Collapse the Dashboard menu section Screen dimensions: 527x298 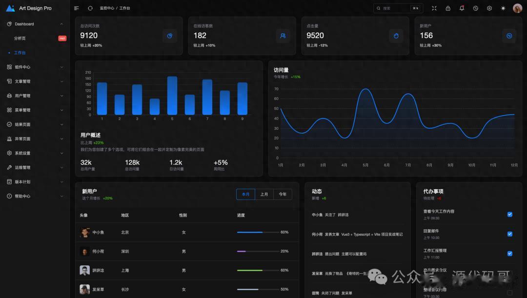tap(35, 24)
